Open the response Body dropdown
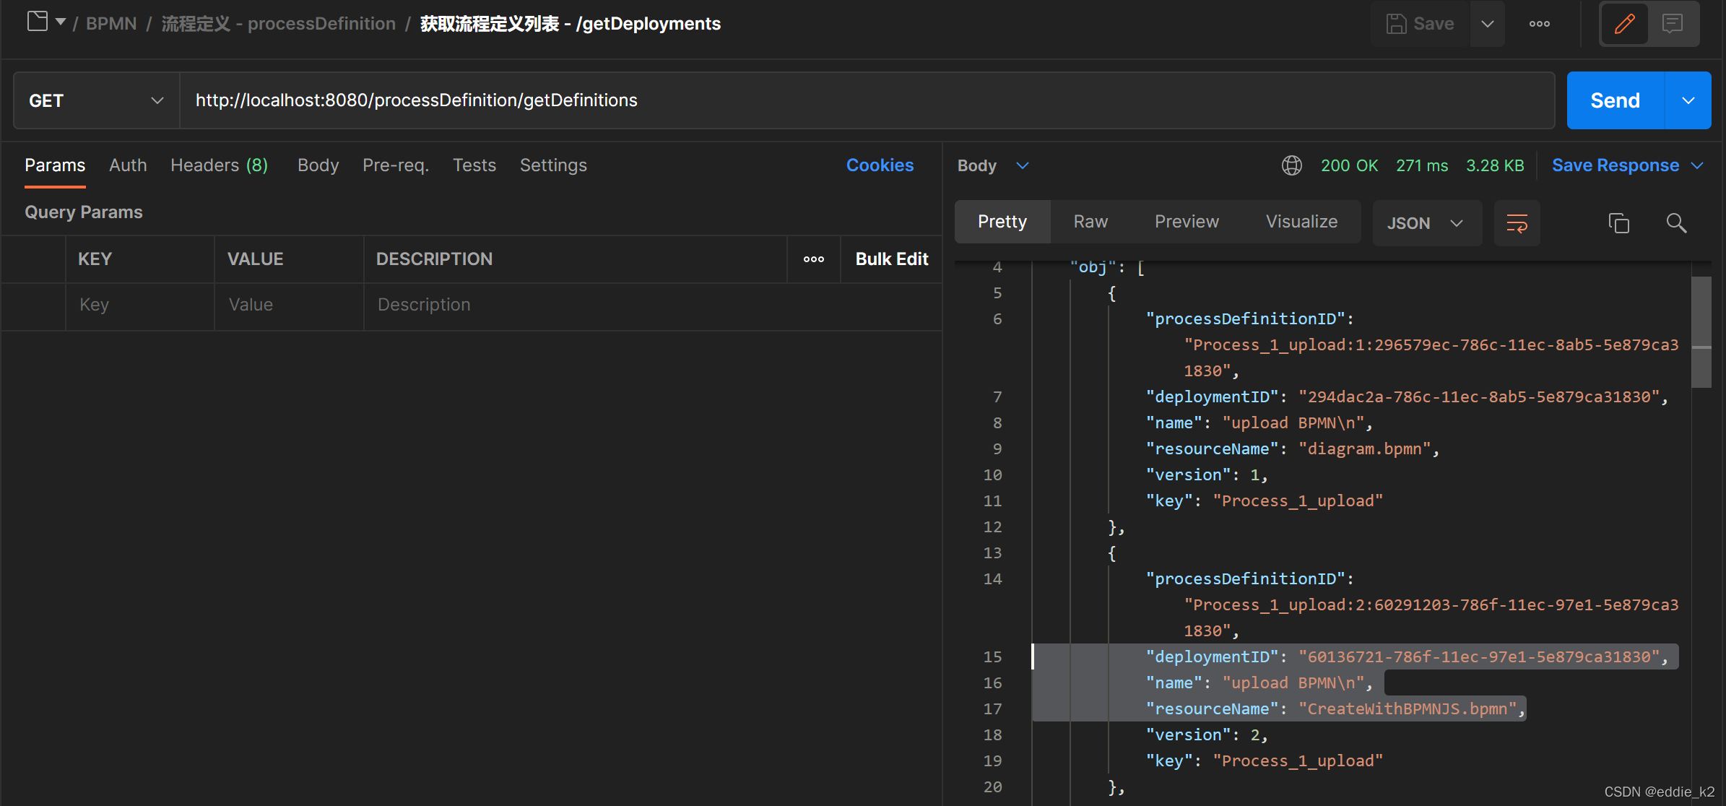Screen dimensions: 1726x806 click(993, 166)
